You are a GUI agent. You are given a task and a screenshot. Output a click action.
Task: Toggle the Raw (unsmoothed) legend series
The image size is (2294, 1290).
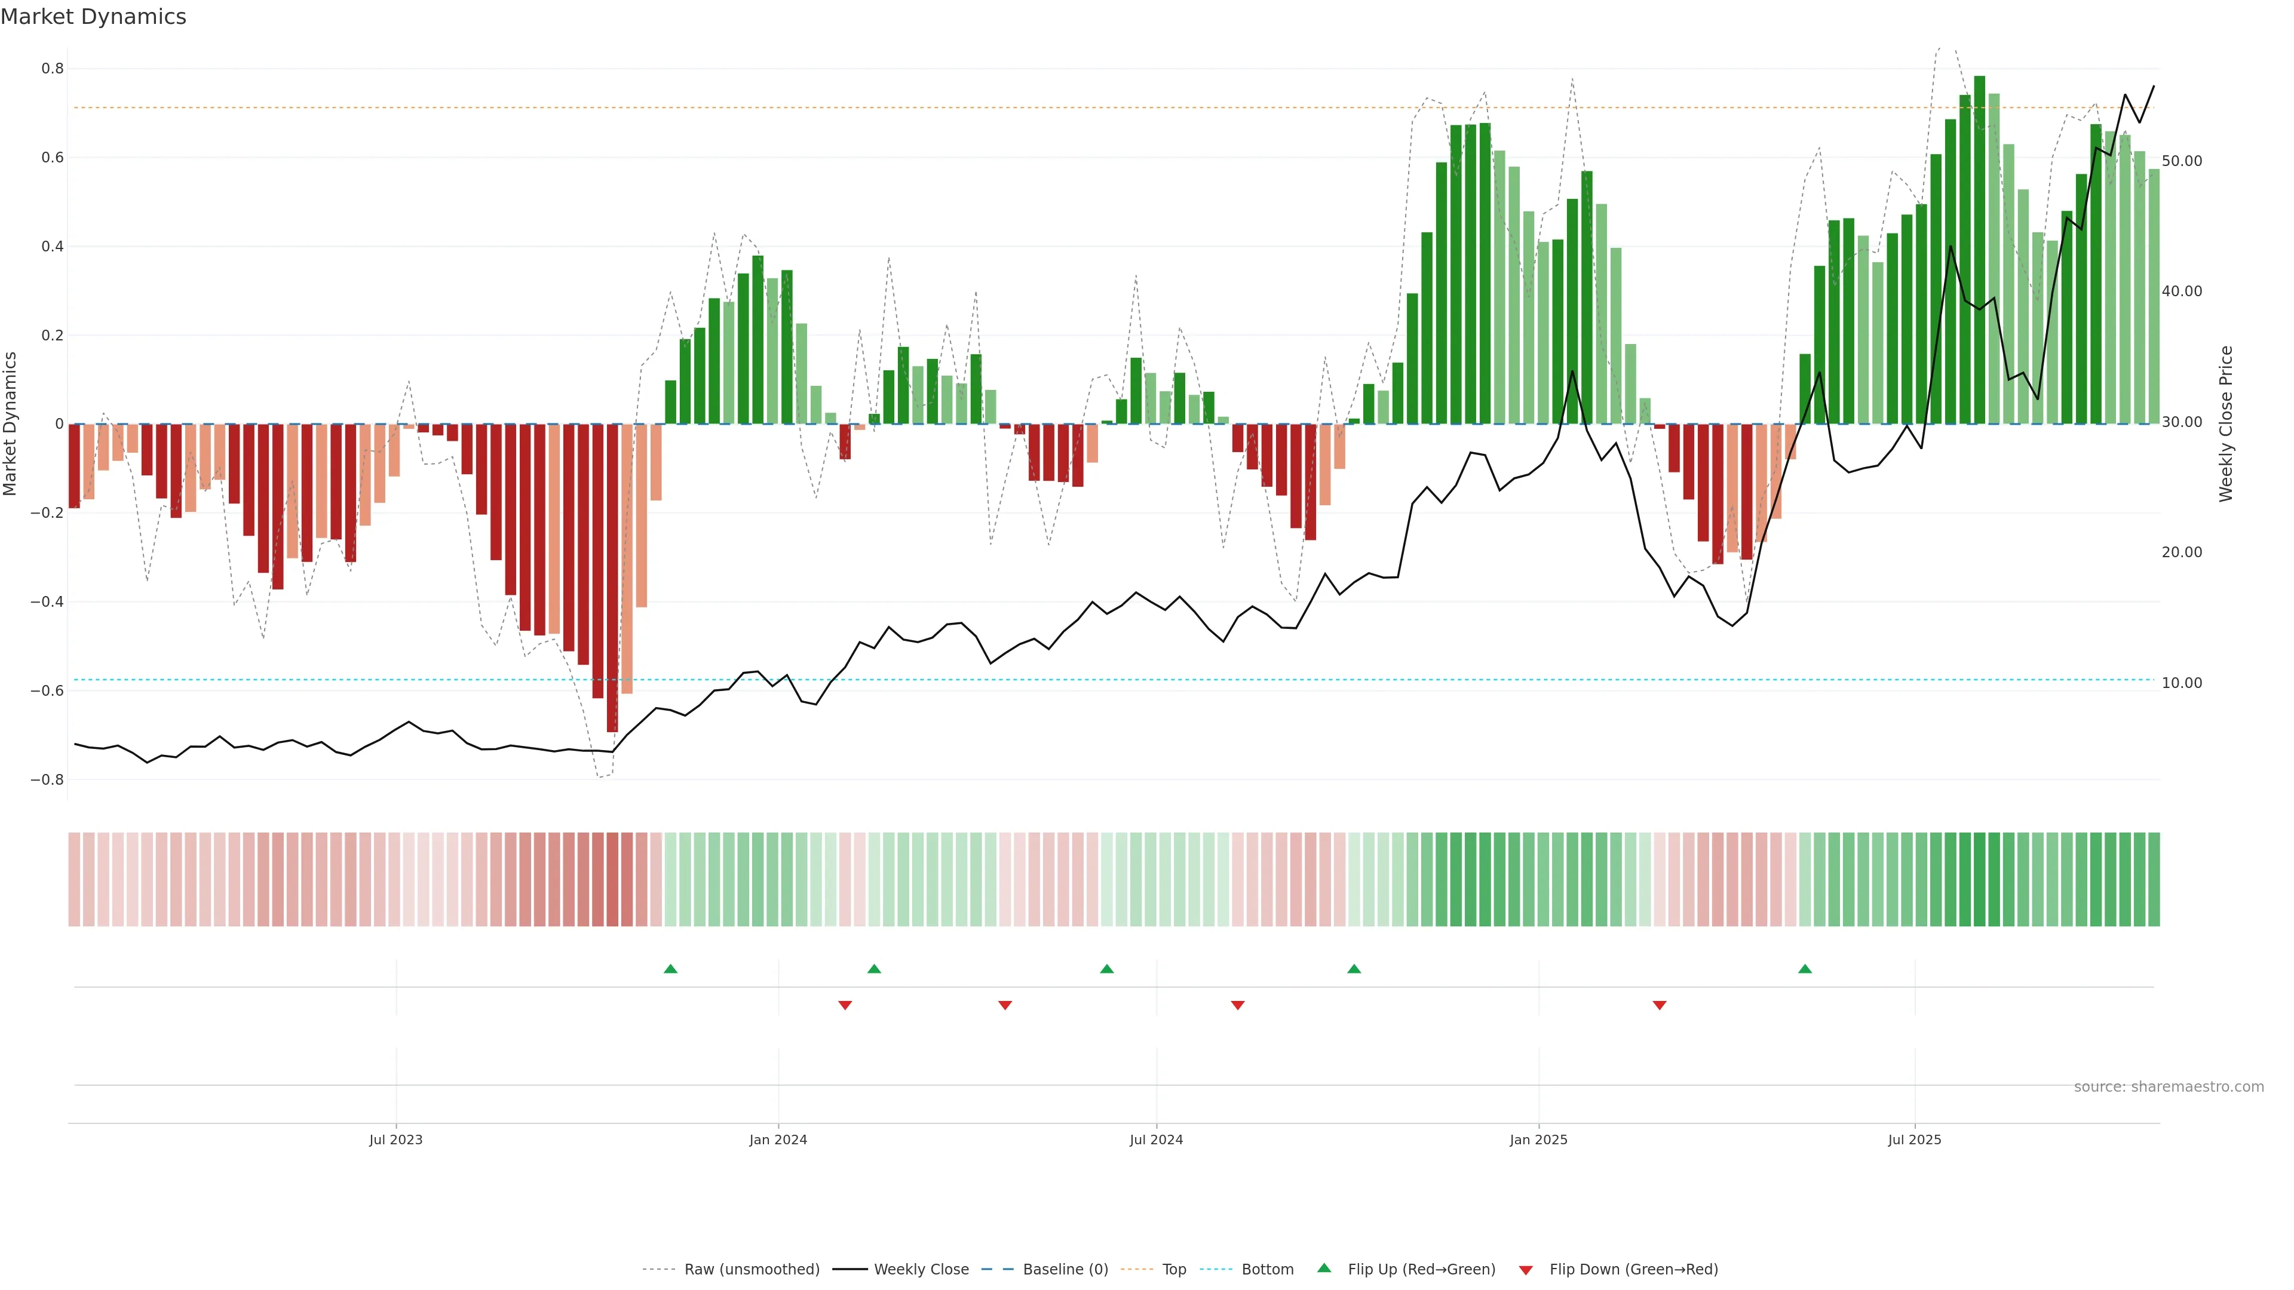pyautogui.click(x=751, y=1268)
